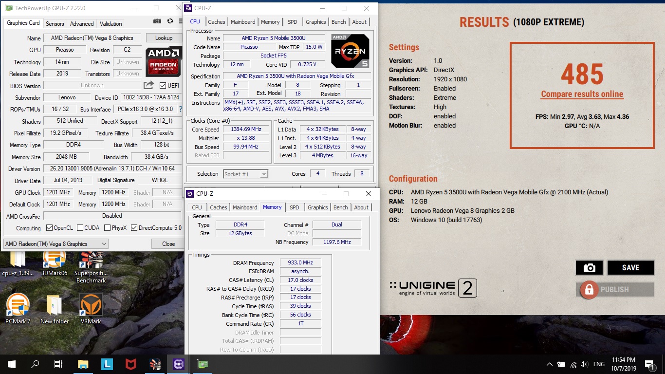Click the volume speaker tray icon

coord(584,364)
